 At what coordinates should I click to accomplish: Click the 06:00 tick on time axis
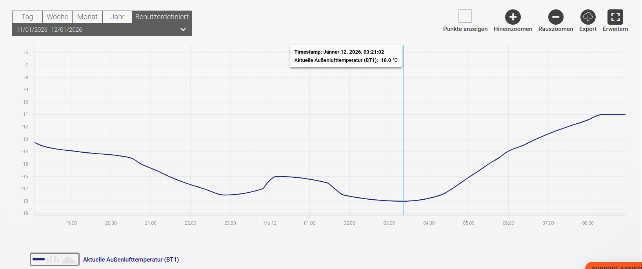[508, 223]
